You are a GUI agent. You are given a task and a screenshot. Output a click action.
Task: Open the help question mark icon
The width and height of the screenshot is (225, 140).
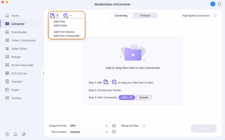click(7, 134)
